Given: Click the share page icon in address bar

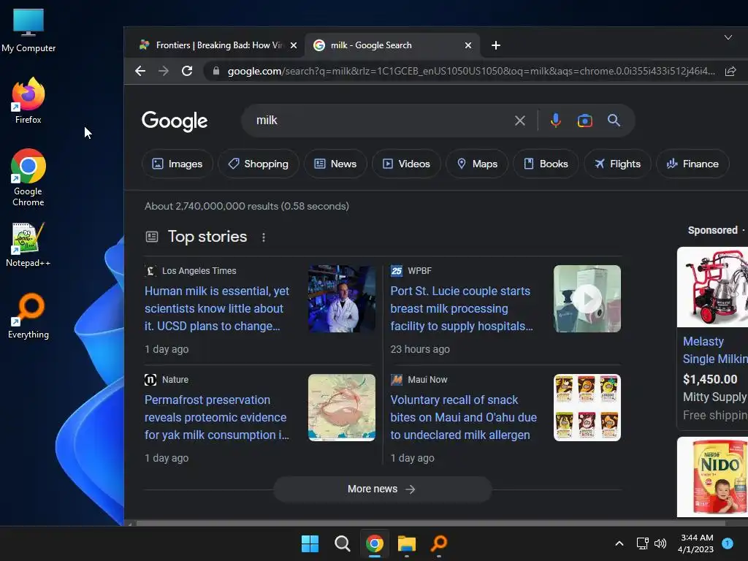Looking at the screenshot, I should 730,71.
